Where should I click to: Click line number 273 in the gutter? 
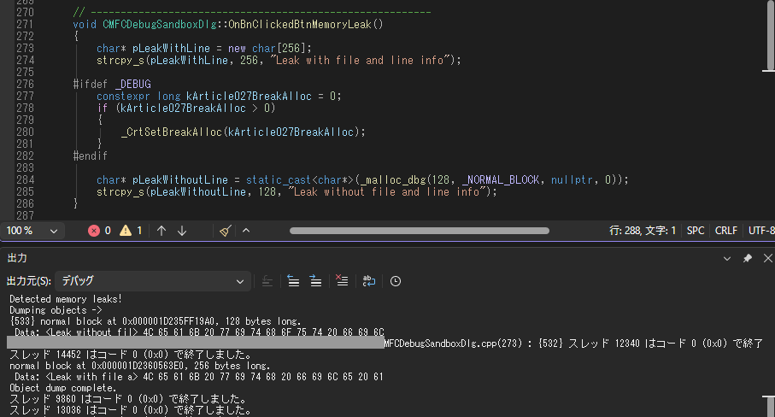click(x=26, y=48)
